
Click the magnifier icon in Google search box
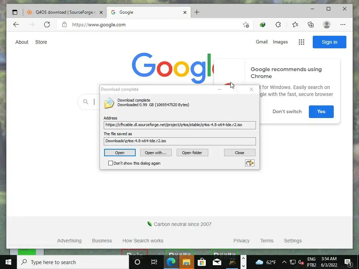[x=86, y=102]
